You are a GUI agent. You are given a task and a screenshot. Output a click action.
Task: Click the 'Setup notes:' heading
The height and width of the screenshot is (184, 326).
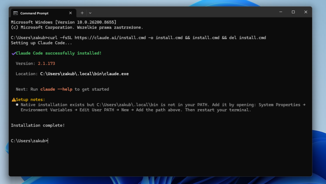click(30, 100)
